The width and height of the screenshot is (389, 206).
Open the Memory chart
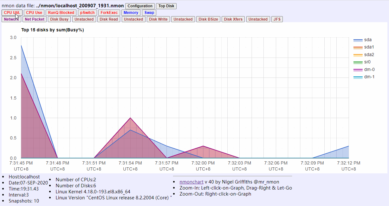(131, 12)
